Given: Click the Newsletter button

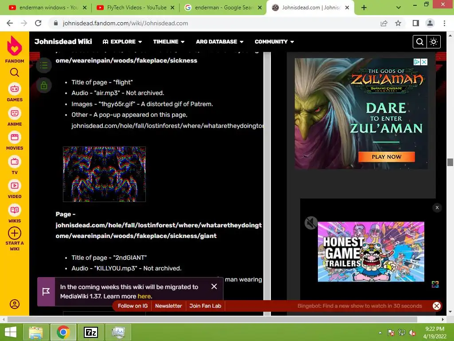Looking at the screenshot, I should (168, 305).
